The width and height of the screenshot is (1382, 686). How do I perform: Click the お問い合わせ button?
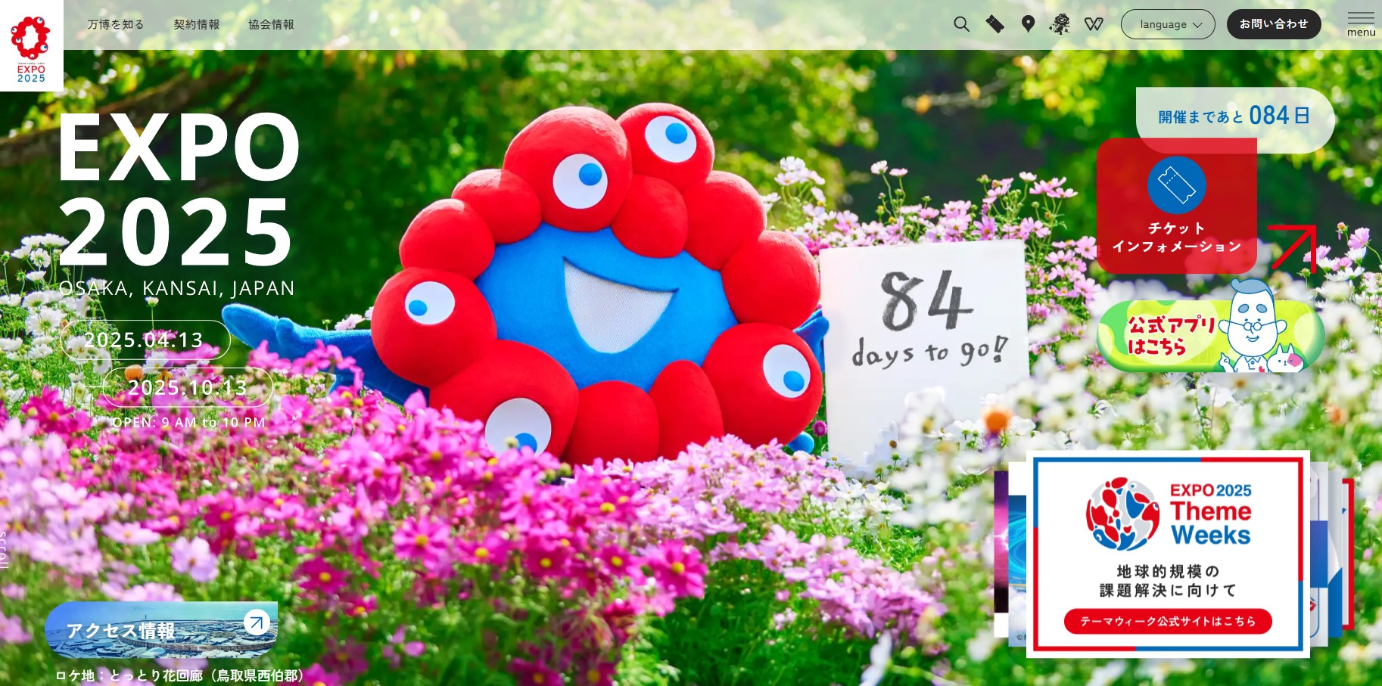(x=1273, y=24)
